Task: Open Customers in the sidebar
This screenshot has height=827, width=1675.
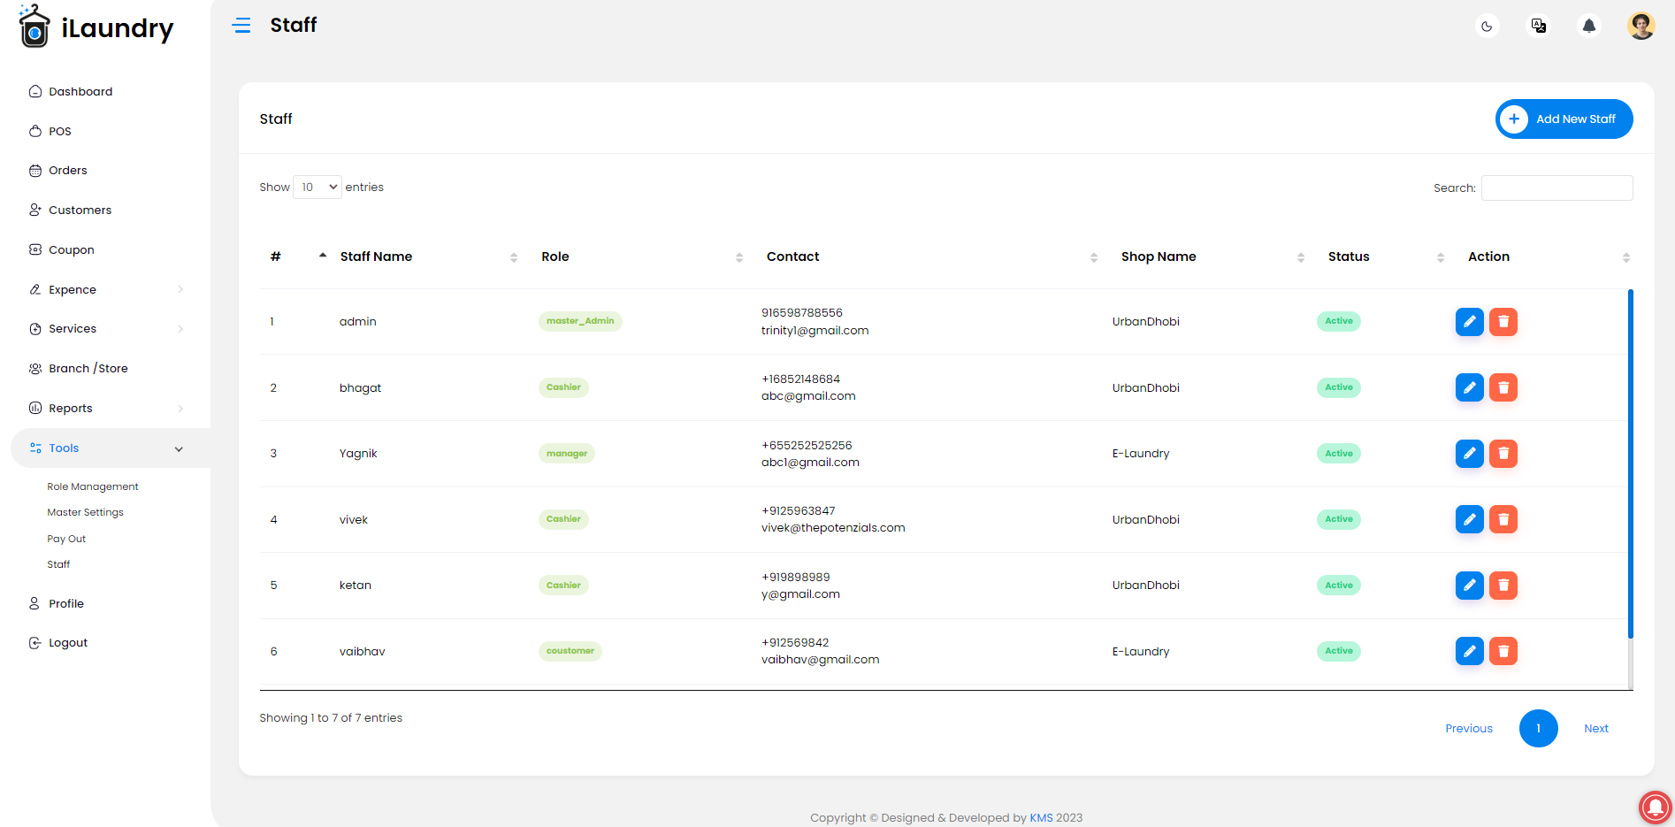Action: (71, 211)
